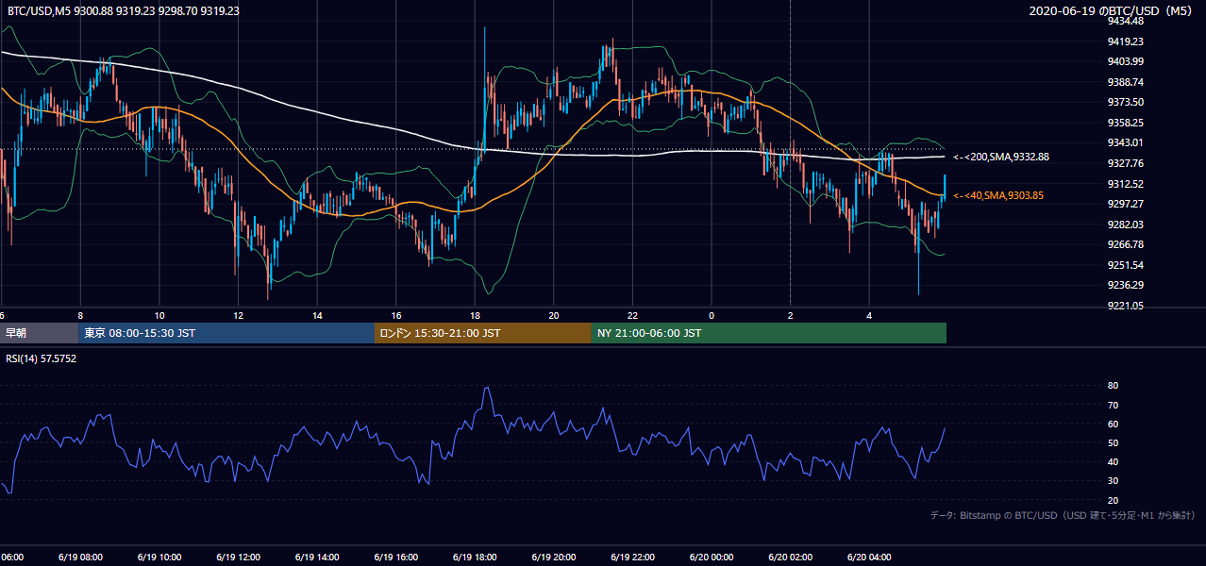The width and height of the screenshot is (1206, 566).
Task: Click price axis value 9236.29
Action: pos(1126,285)
